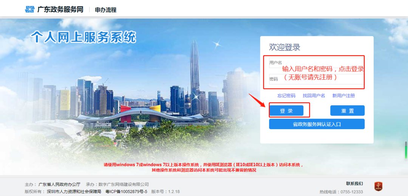Click the red arrow pointing at login

pos(257,100)
